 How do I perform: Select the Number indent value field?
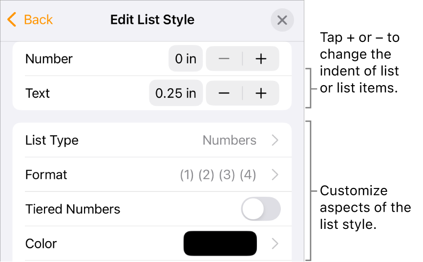[x=186, y=59]
